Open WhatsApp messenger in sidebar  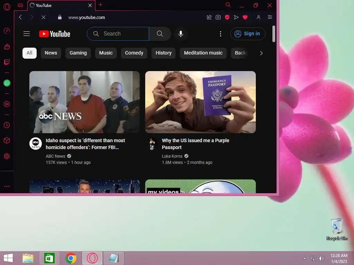point(7,83)
